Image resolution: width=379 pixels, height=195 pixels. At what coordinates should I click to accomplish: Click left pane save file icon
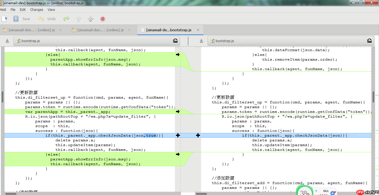tap(7, 41)
